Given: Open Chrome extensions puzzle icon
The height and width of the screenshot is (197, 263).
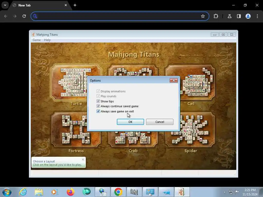Looking at the screenshot, I should pos(216,16).
